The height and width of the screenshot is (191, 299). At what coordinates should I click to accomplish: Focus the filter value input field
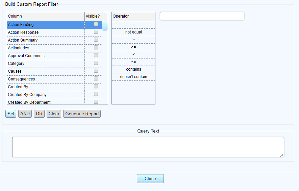point(202,16)
